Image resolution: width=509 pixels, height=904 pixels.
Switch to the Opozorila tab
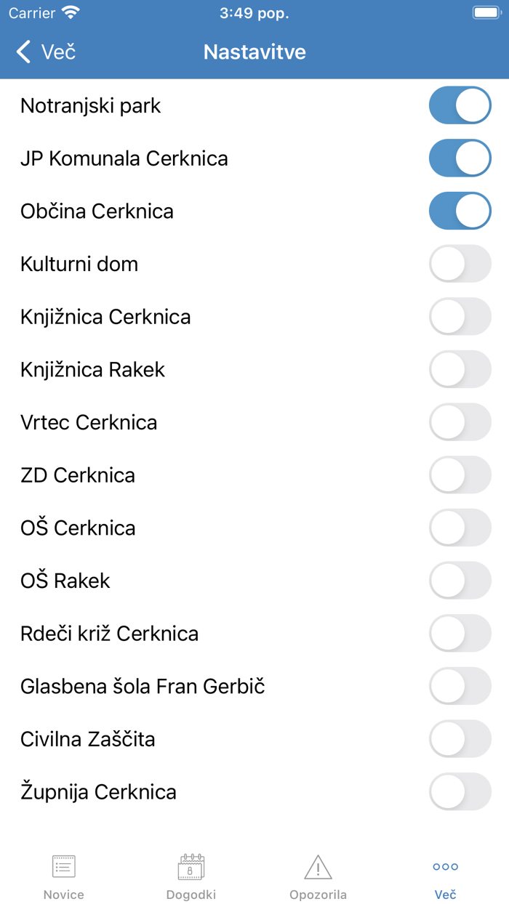tap(318, 876)
